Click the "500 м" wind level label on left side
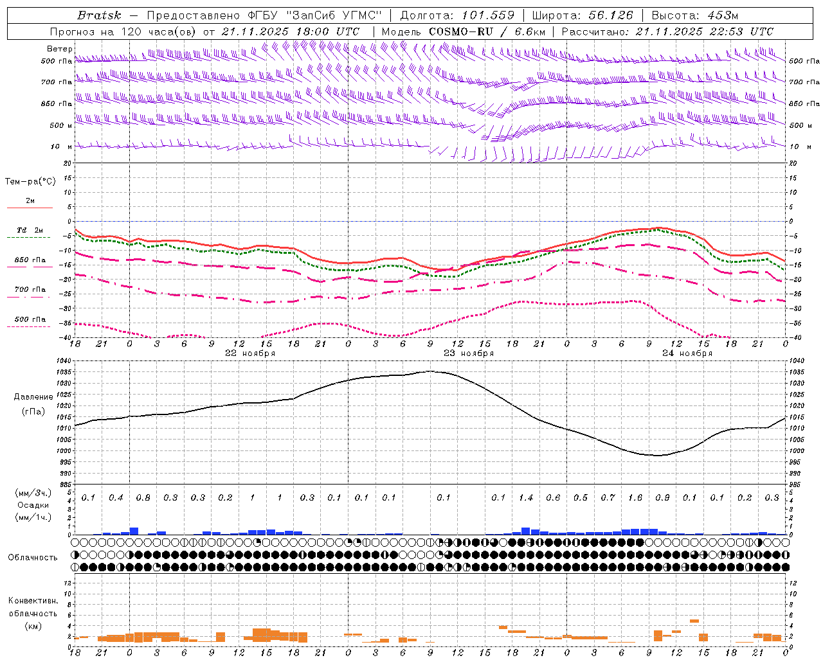823x658 pixels. (x=60, y=125)
